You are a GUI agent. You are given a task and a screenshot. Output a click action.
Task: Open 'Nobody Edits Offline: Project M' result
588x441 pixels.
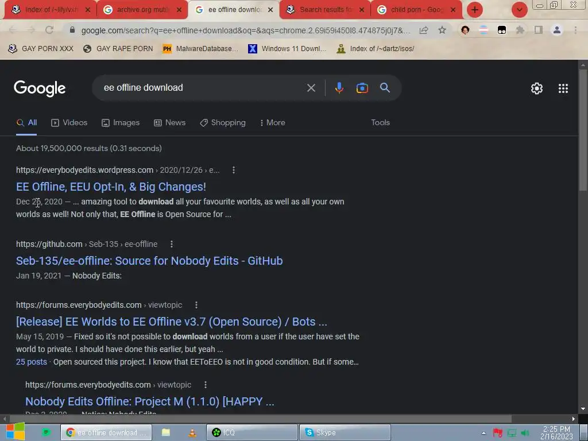pyautogui.click(x=150, y=401)
